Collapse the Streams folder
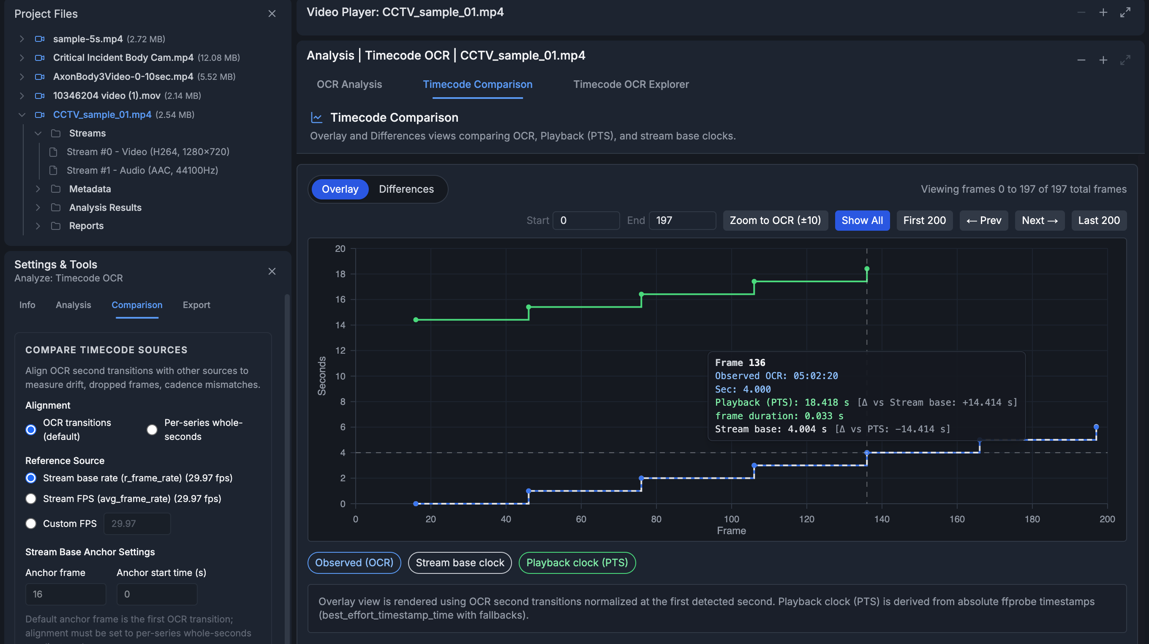The image size is (1149, 644). tap(38, 133)
